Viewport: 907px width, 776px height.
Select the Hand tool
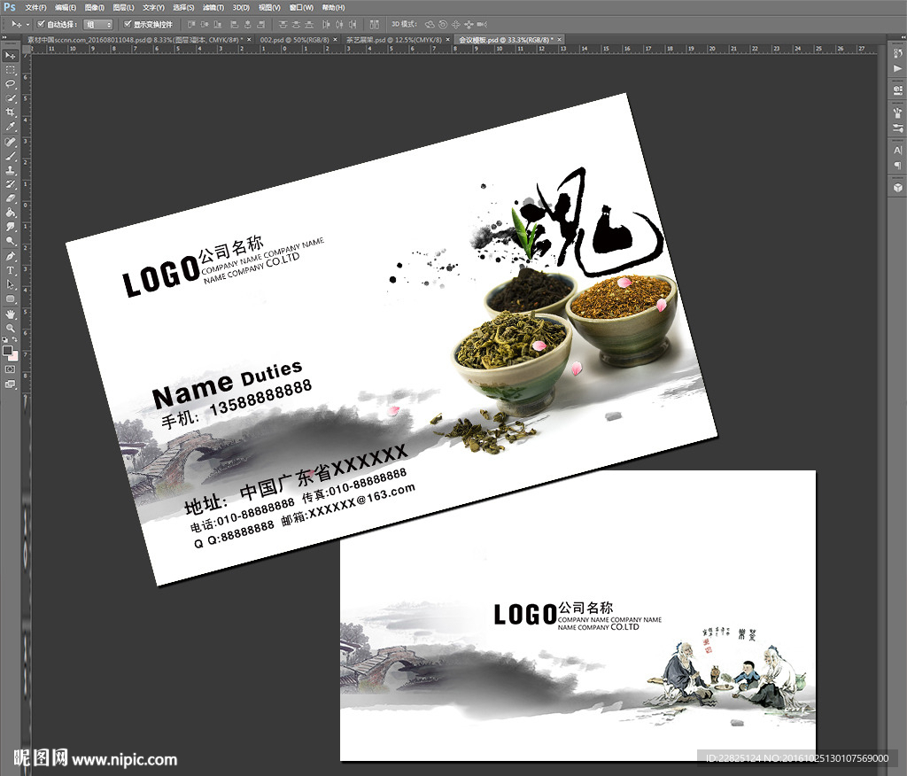(x=11, y=314)
